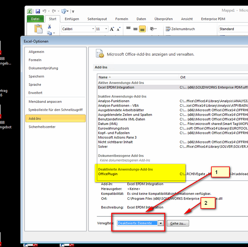Open the Copy dropdown arrow

[x=54, y=33]
